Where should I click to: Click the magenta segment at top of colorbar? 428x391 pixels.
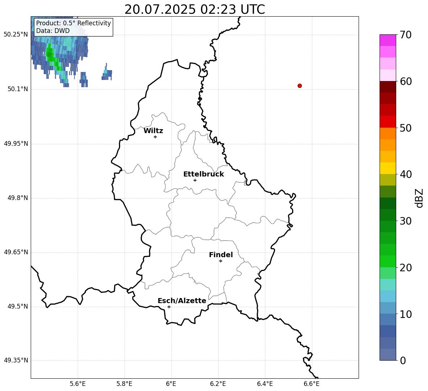point(388,40)
